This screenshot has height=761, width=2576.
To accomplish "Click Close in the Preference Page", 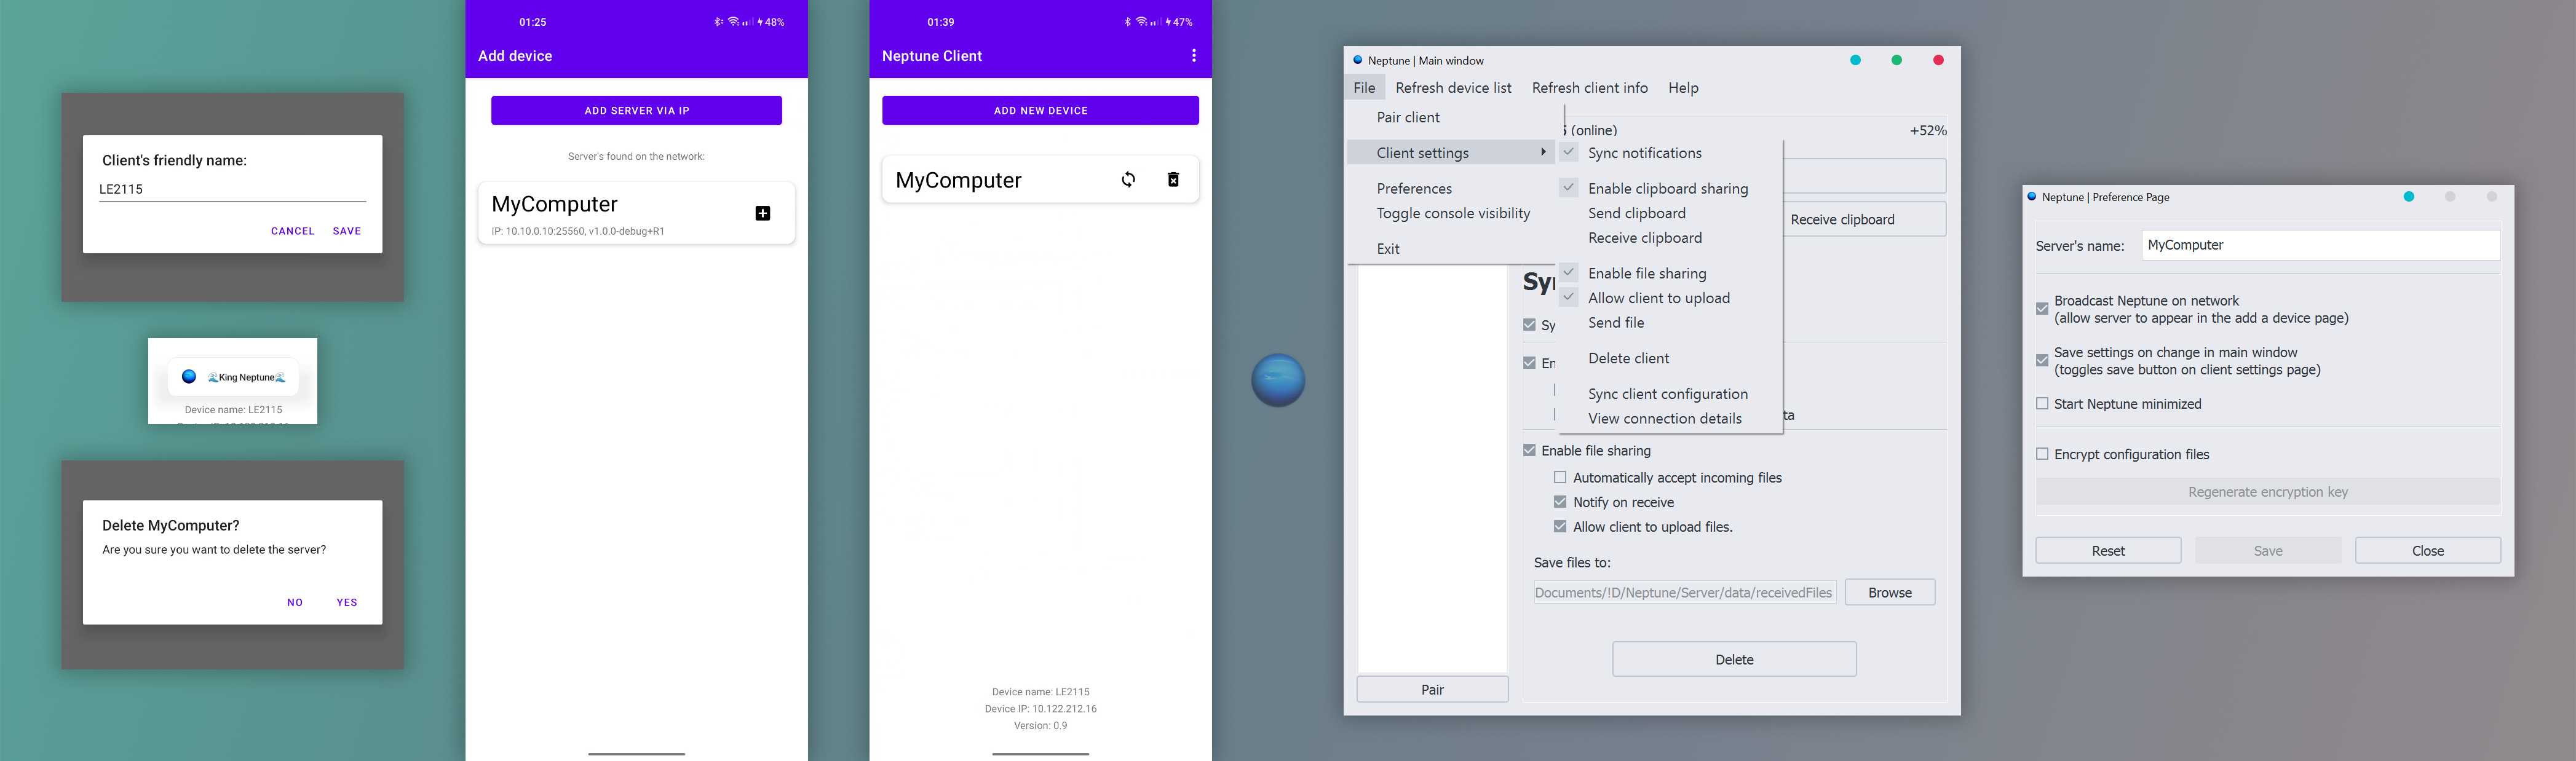I will pyautogui.click(x=2428, y=550).
